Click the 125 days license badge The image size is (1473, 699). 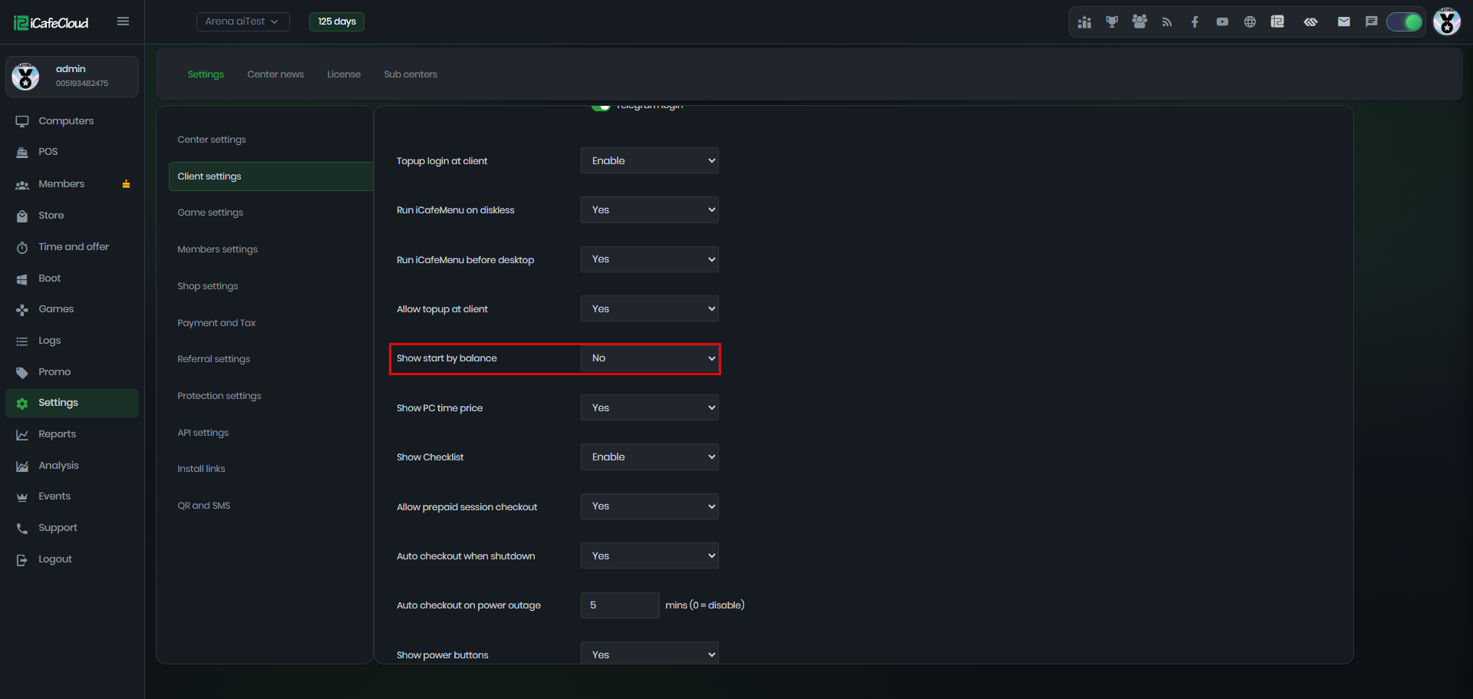[337, 21]
